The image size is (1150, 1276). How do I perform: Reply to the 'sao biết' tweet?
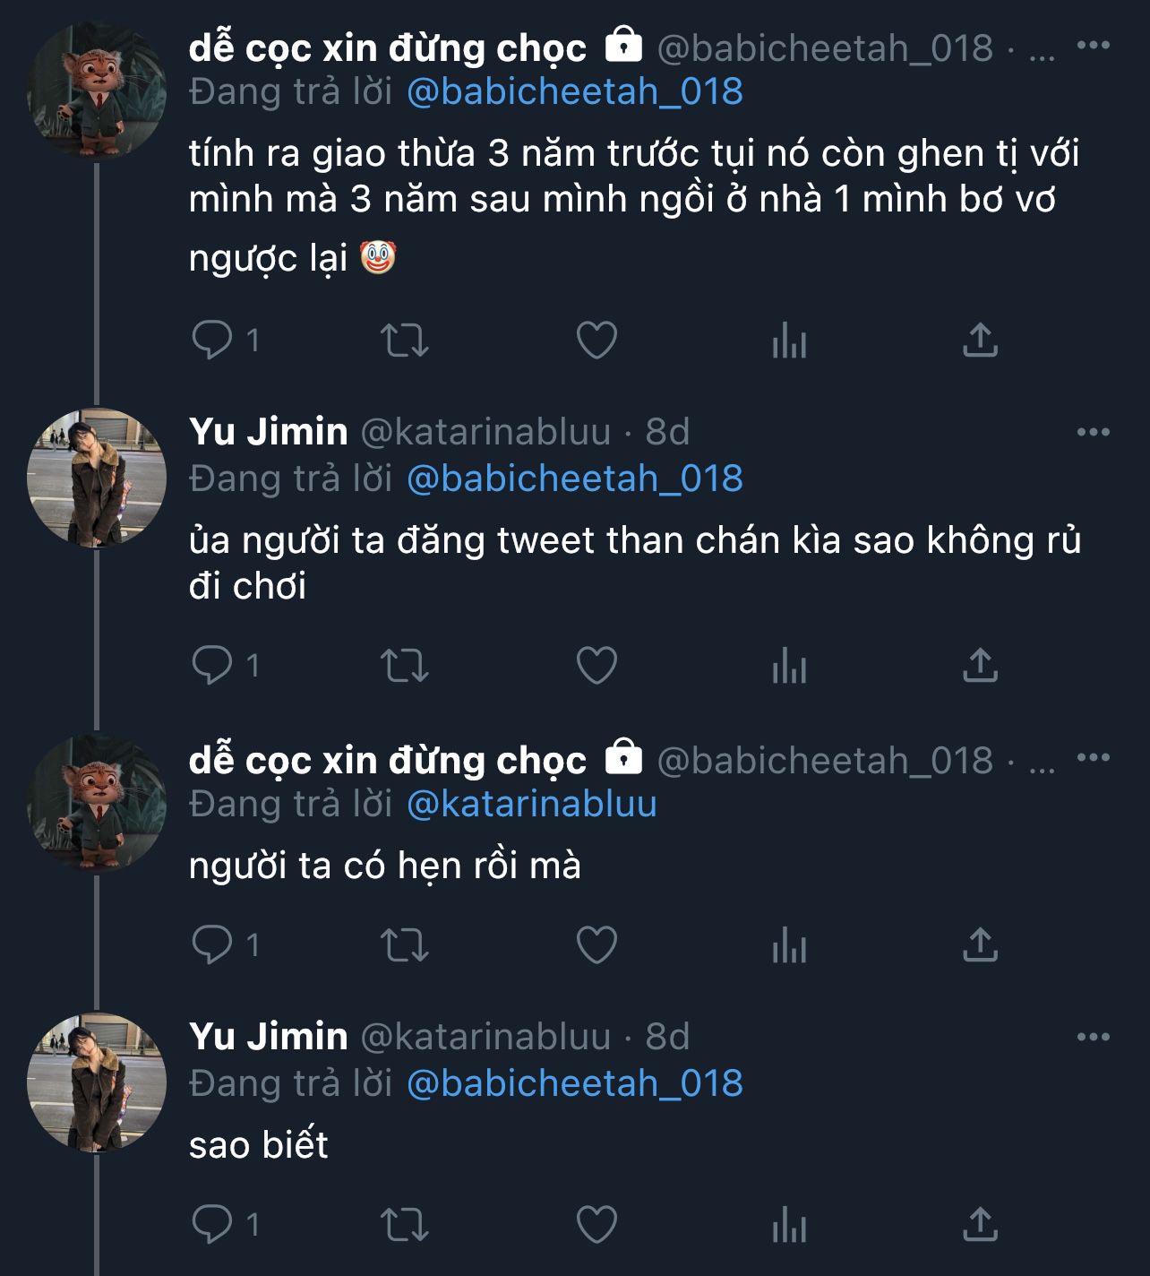[212, 1225]
